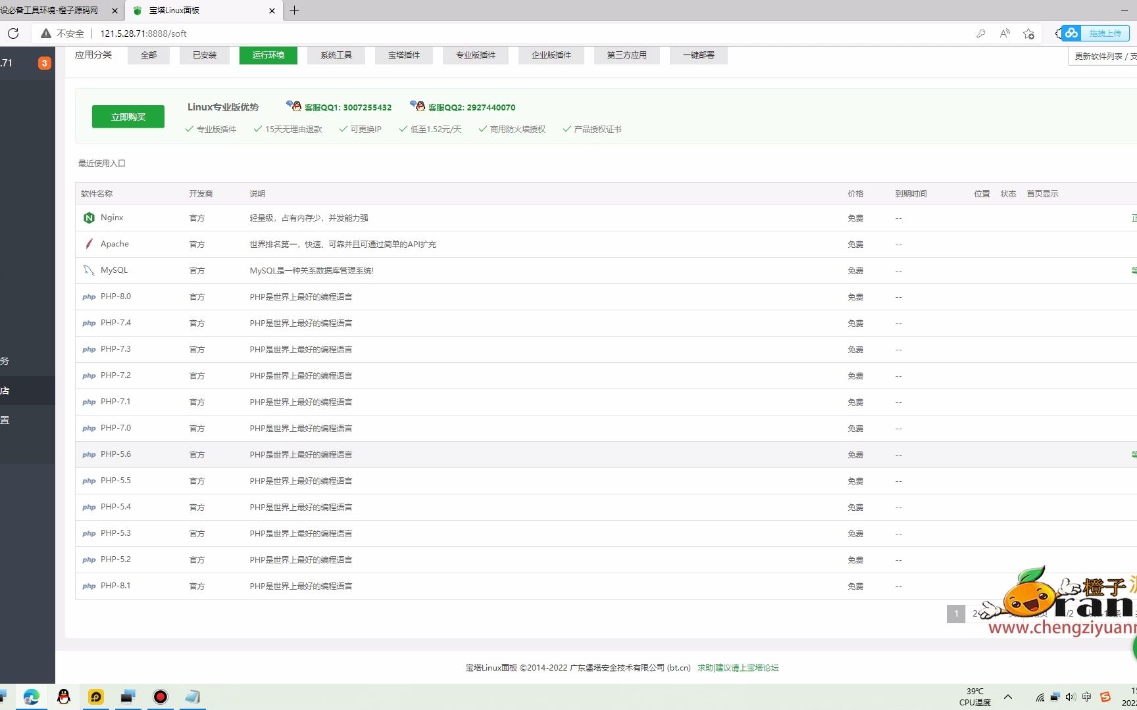Click the Apache feather icon
Viewport: 1137px width, 710px height.
pyautogui.click(x=89, y=244)
